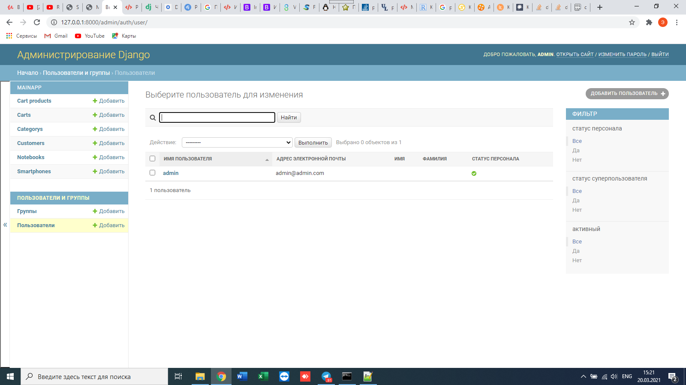Open the Gmail bookmark
This screenshot has width=686, height=385.
pos(56,36)
